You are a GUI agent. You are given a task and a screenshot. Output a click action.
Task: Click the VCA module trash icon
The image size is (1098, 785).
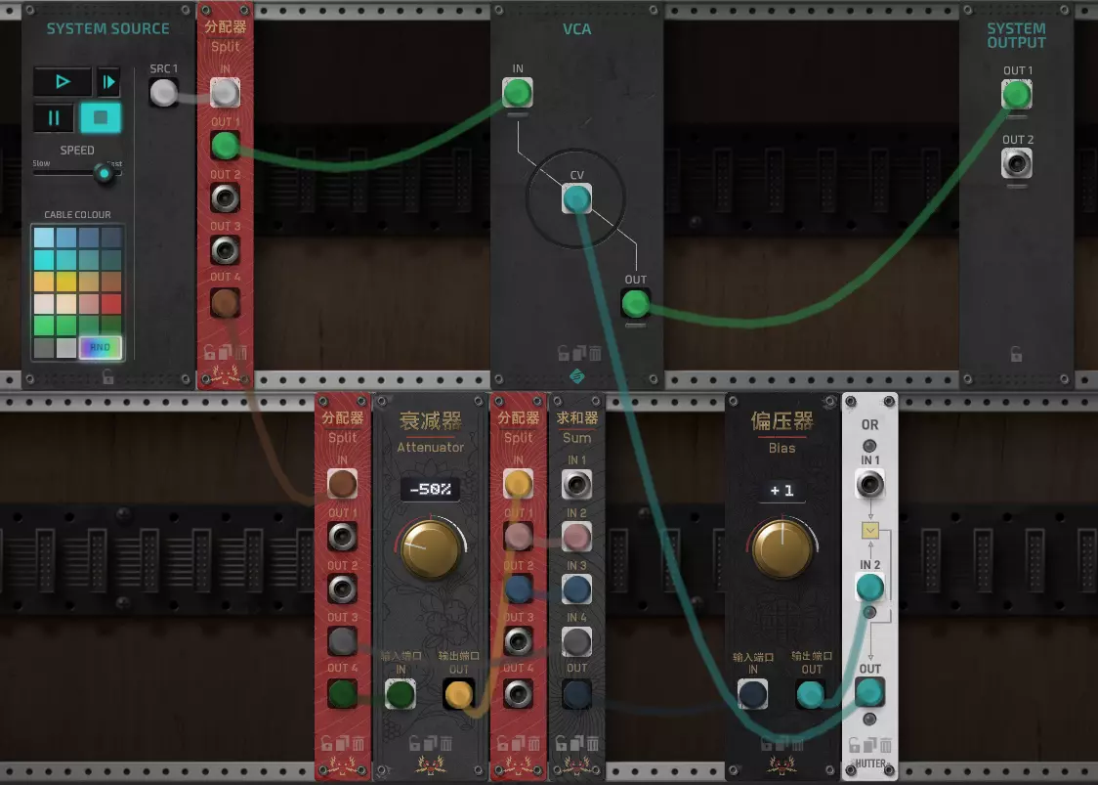(x=595, y=353)
